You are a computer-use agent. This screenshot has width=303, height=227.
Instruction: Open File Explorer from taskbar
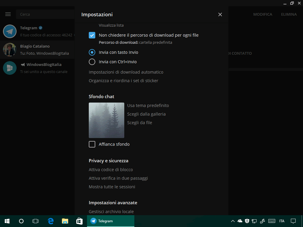click(65, 221)
